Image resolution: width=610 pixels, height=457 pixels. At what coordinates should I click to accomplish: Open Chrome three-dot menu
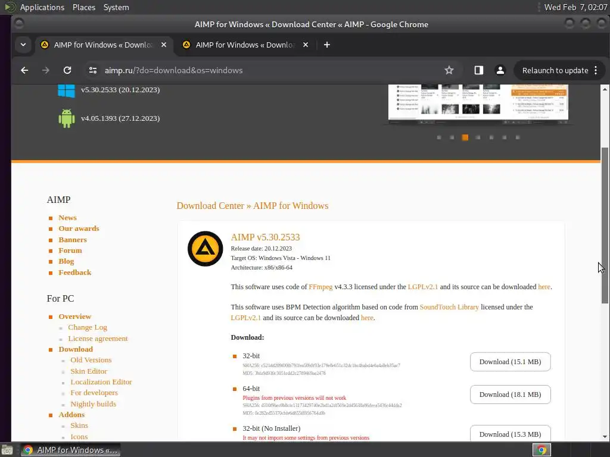596,70
